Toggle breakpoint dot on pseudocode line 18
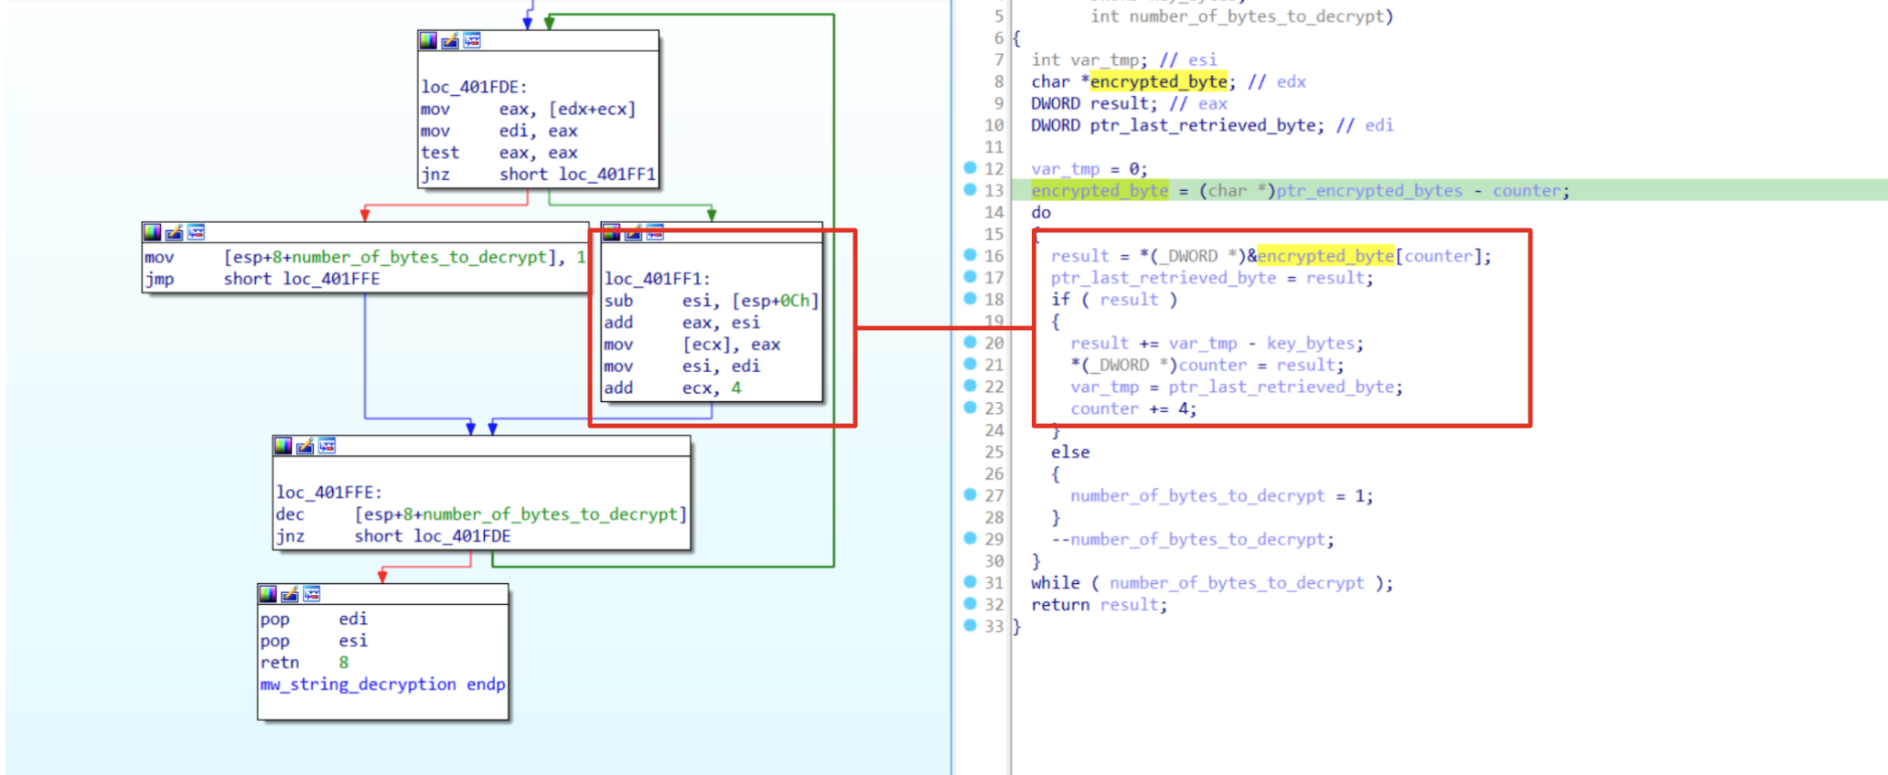Image resolution: width=1888 pixels, height=775 pixels. (971, 299)
